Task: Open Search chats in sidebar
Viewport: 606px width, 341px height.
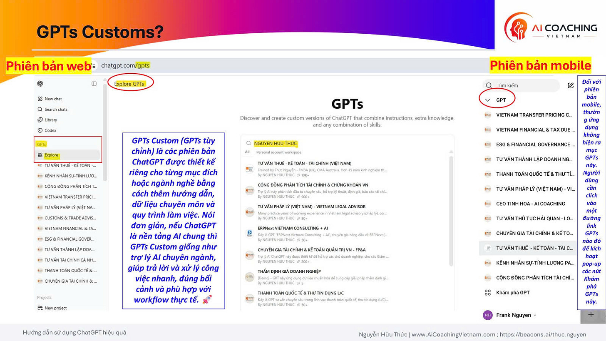Action: tap(52, 109)
